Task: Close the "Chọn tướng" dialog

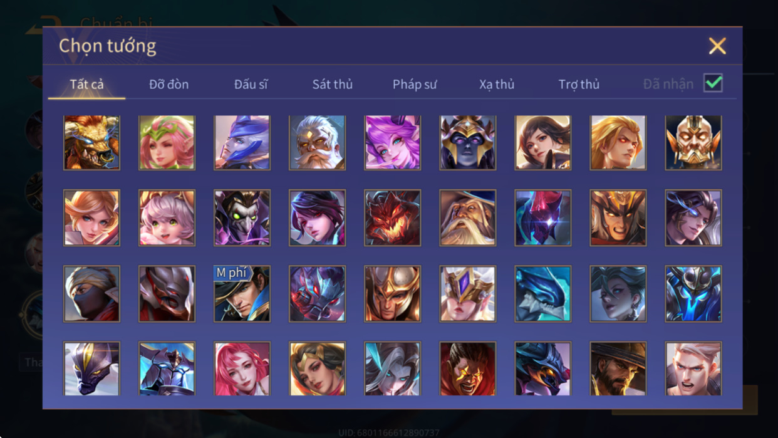Action: (717, 46)
